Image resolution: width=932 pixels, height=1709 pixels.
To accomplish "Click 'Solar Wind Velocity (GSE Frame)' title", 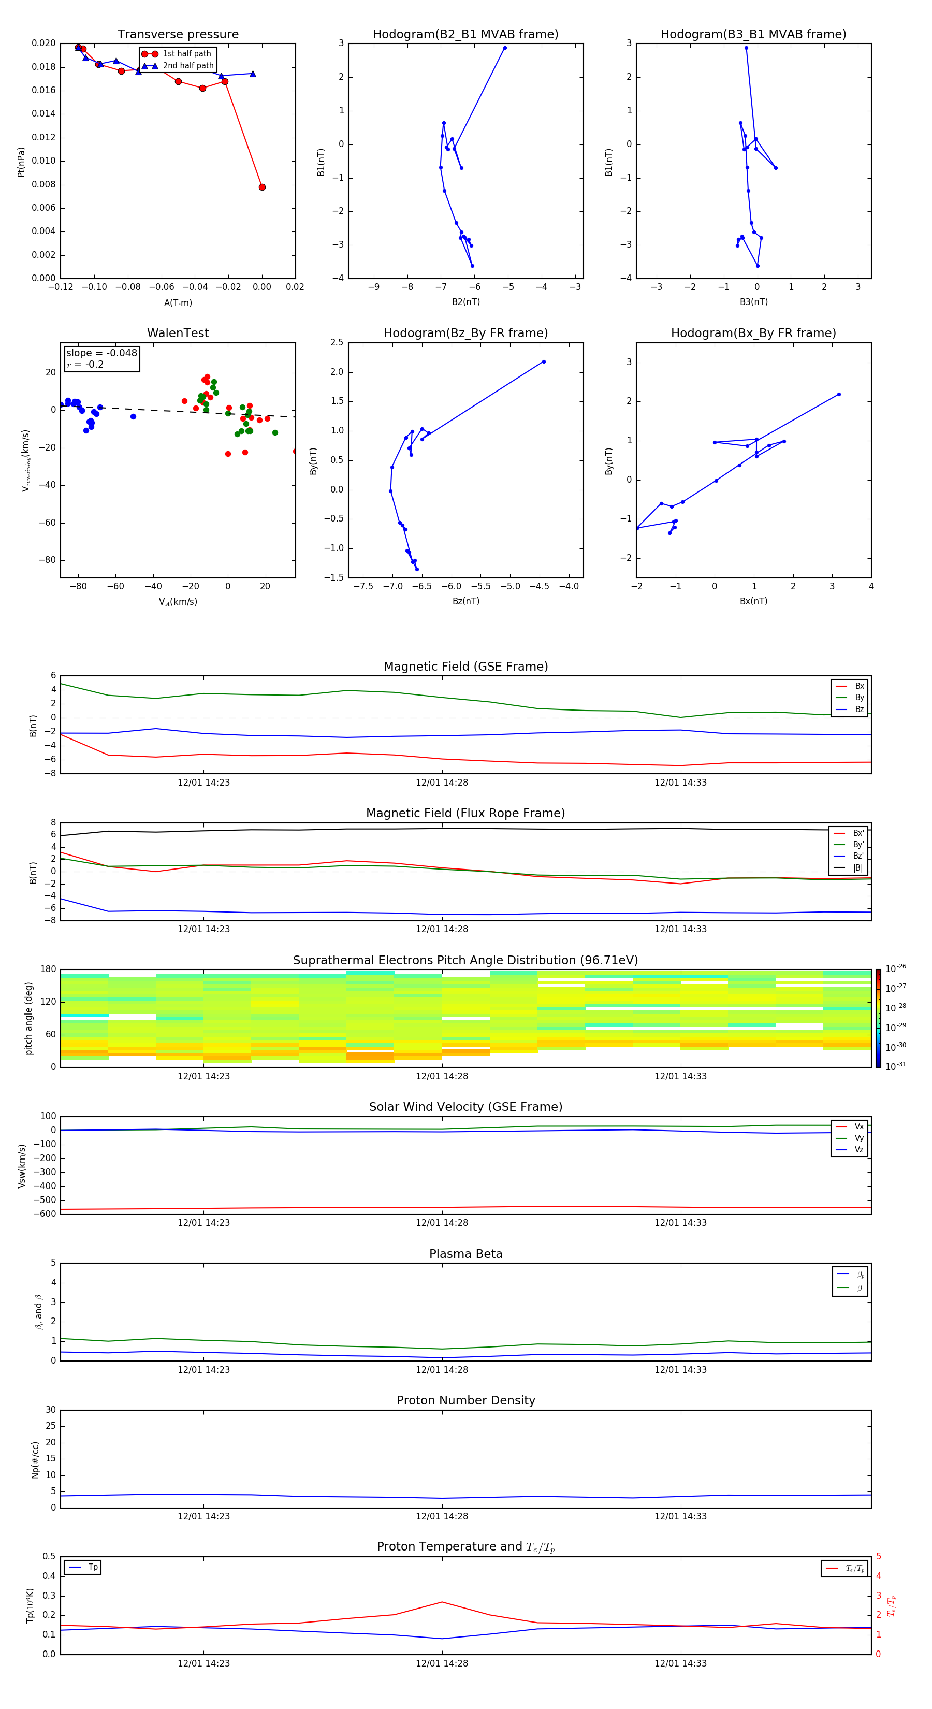I will coord(465,1107).
